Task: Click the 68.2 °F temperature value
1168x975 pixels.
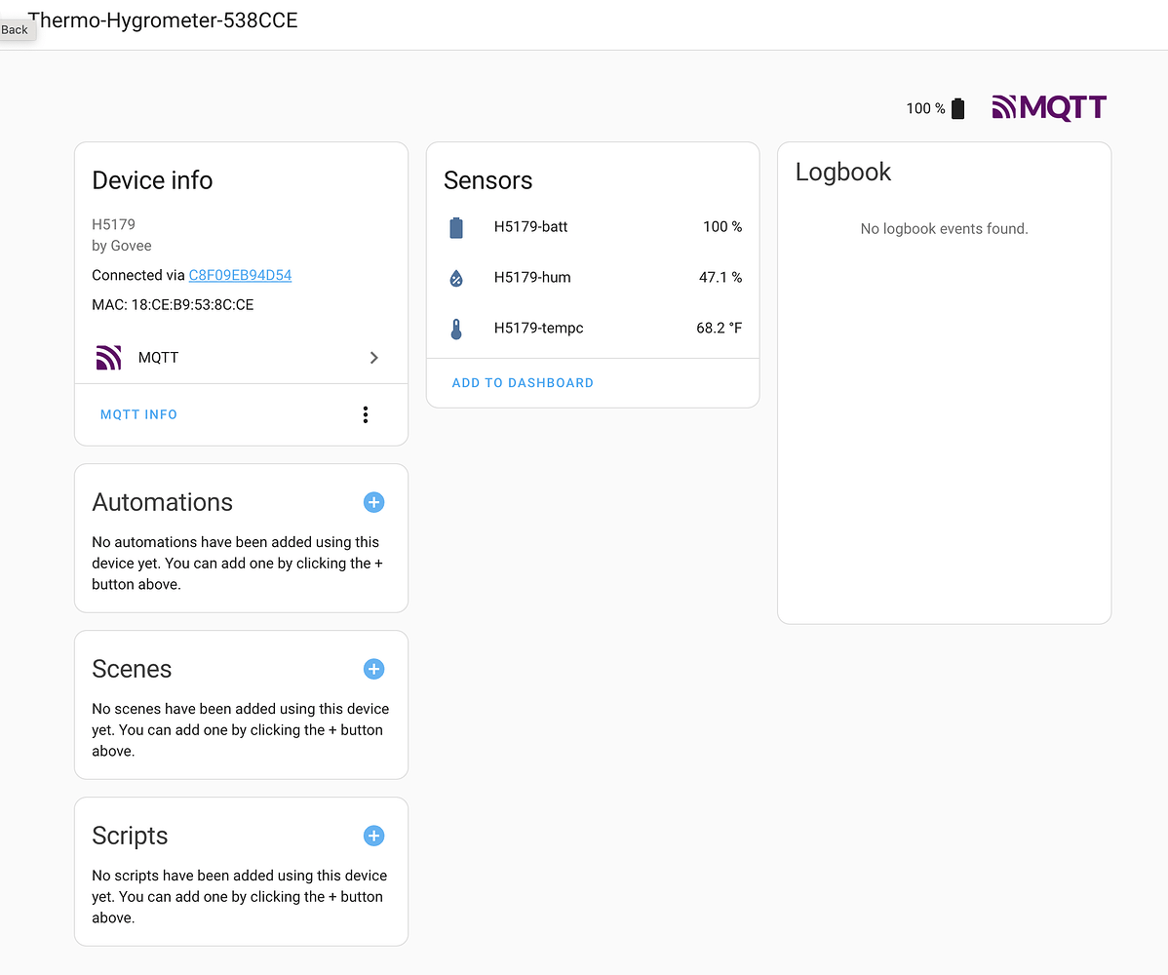Action: coord(719,329)
